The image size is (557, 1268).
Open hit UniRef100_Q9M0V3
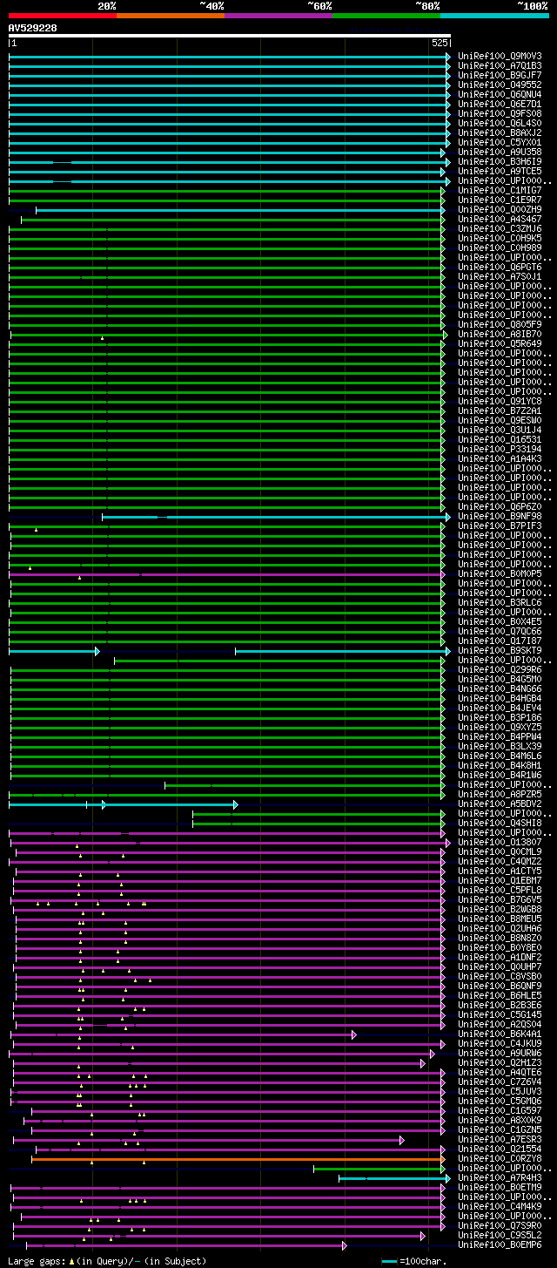click(500, 56)
